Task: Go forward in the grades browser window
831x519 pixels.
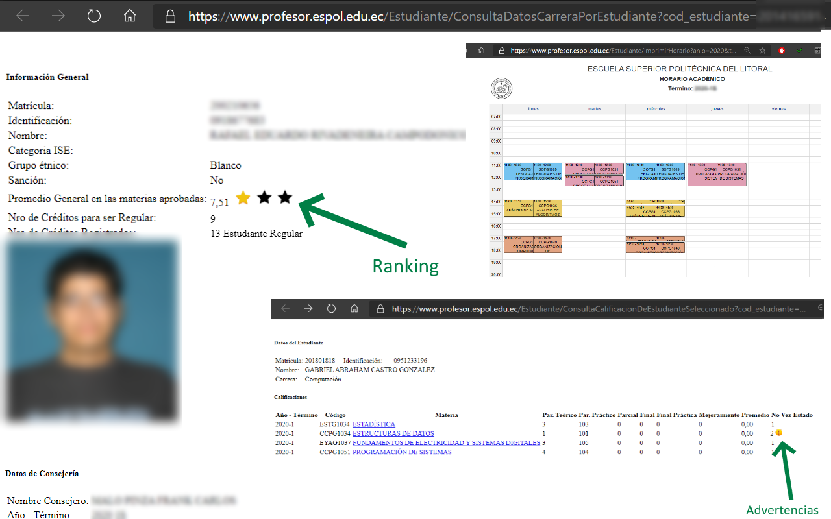Action: coord(308,309)
